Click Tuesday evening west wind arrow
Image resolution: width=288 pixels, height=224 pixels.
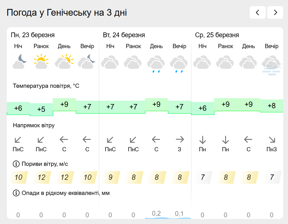click(x=180, y=139)
